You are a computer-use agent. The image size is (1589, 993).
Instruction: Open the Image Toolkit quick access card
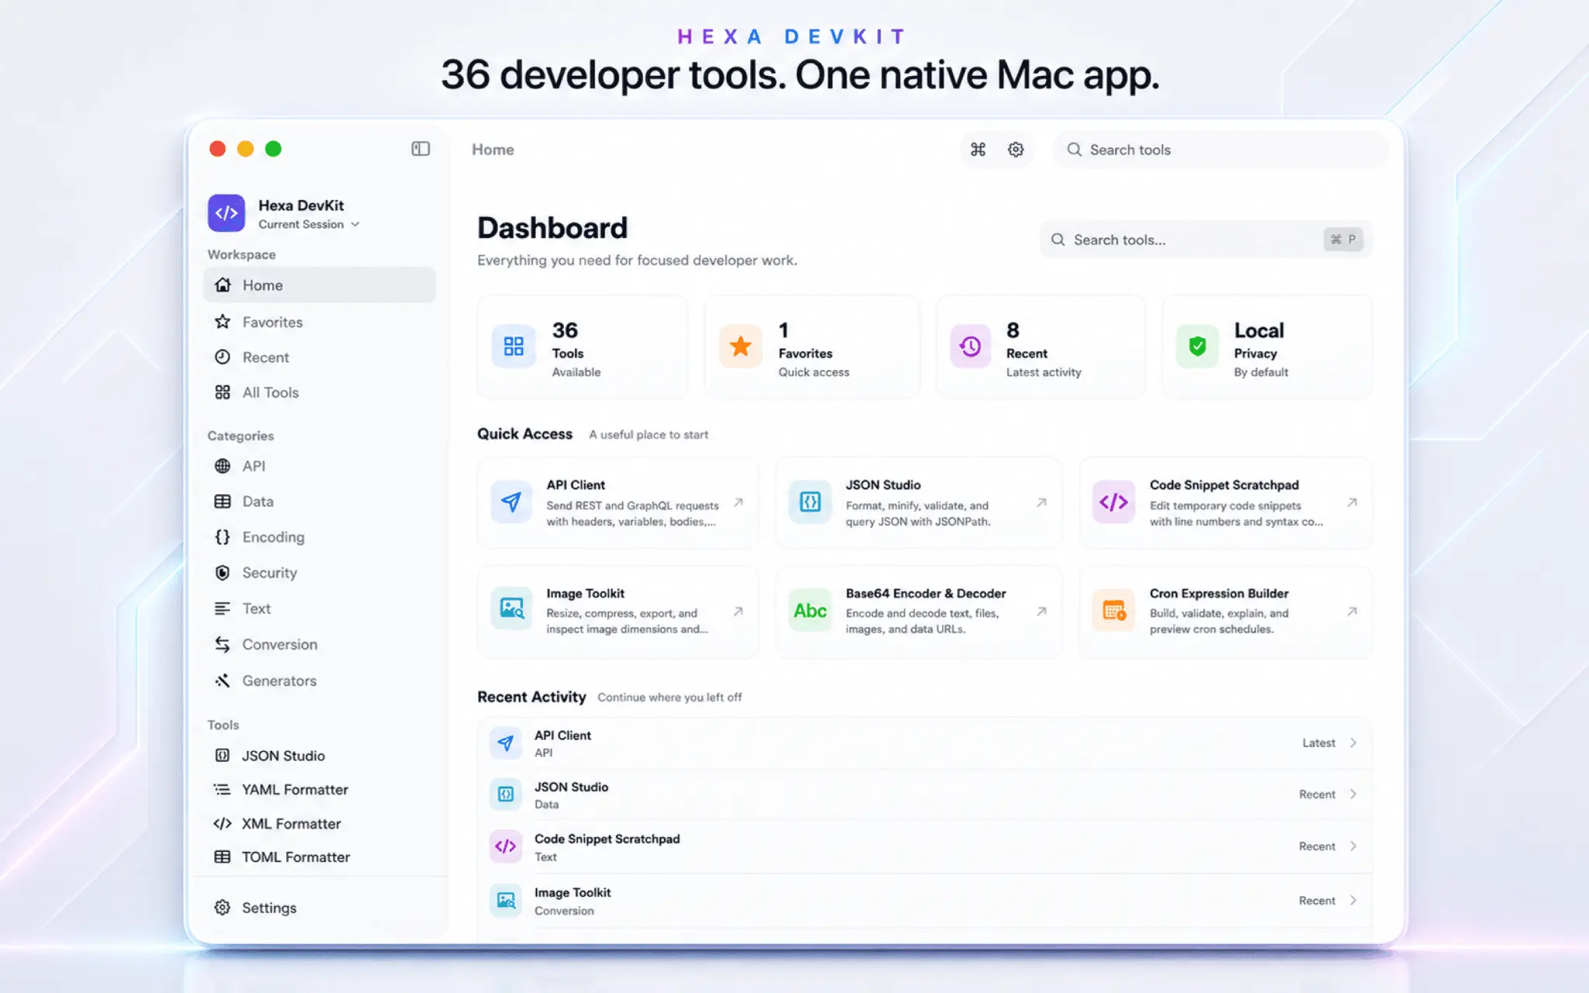618,611
